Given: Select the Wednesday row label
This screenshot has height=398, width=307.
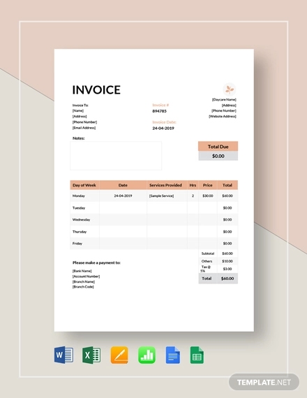Looking at the screenshot, I should click(81, 220).
